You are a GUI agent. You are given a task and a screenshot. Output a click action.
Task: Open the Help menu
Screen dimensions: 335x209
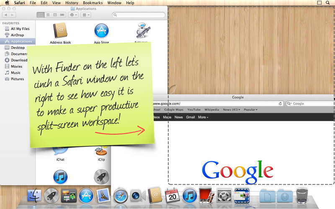pos(130,3)
